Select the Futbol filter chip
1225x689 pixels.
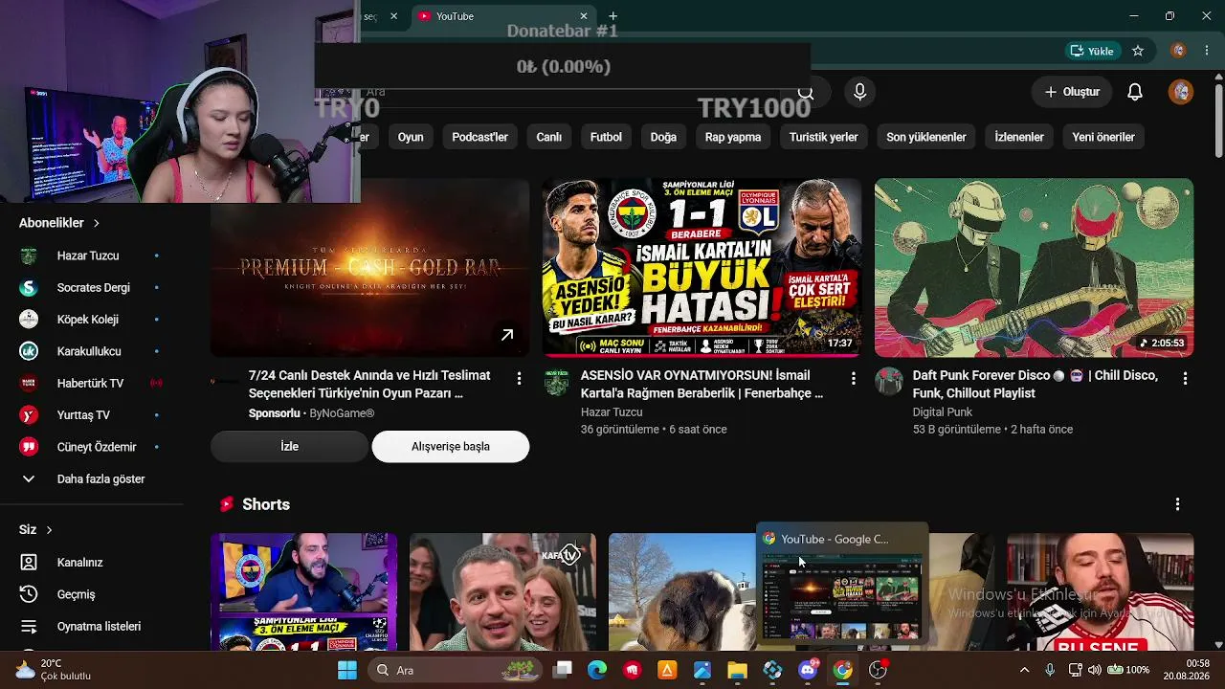(x=606, y=137)
